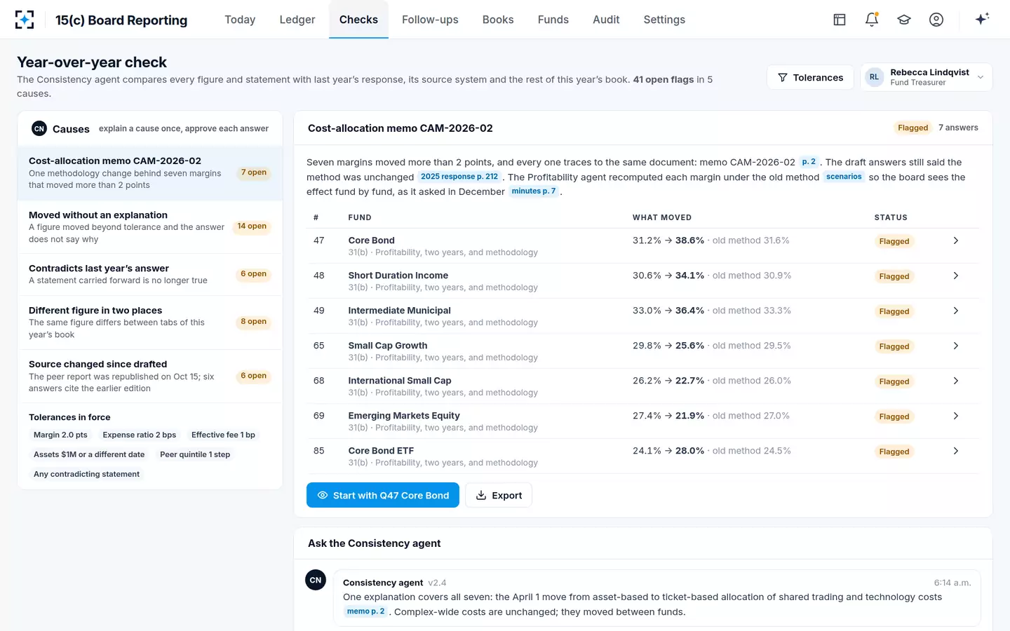
Task: Open the 2025 response p. 212 citation
Action: pos(459,177)
